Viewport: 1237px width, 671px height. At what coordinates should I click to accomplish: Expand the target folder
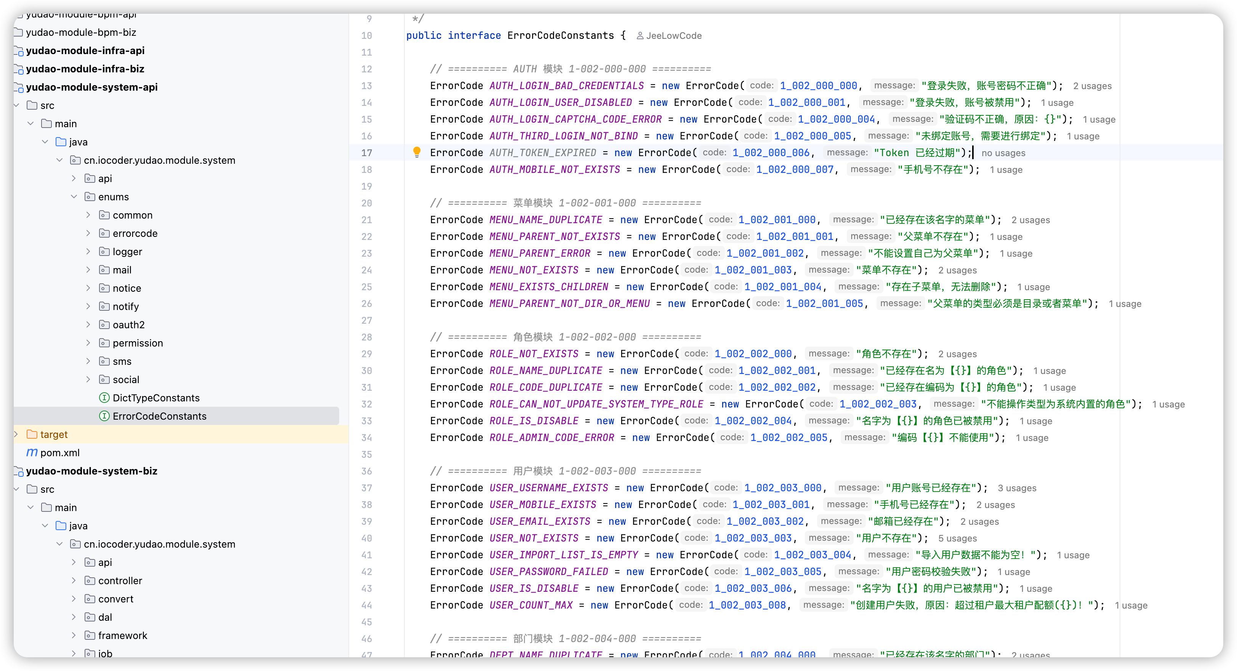pyautogui.click(x=16, y=435)
